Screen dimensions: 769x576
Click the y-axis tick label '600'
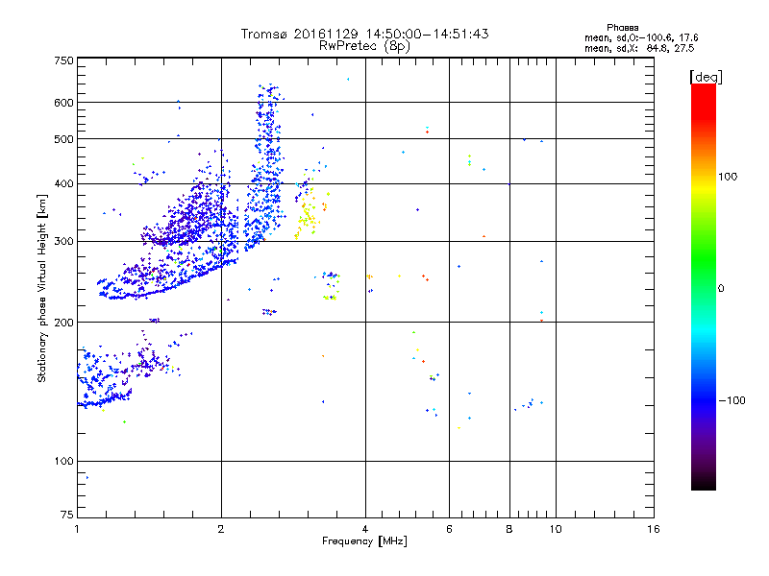coord(63,103)
